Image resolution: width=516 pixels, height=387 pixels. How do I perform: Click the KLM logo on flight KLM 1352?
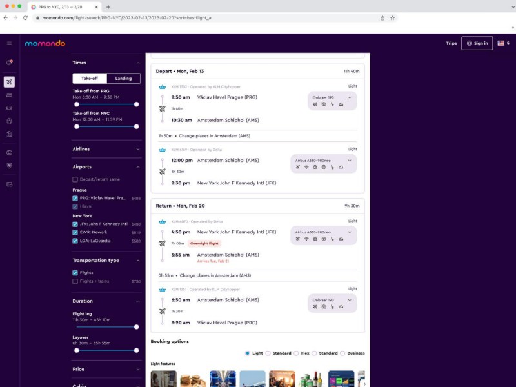coord(163,87)
